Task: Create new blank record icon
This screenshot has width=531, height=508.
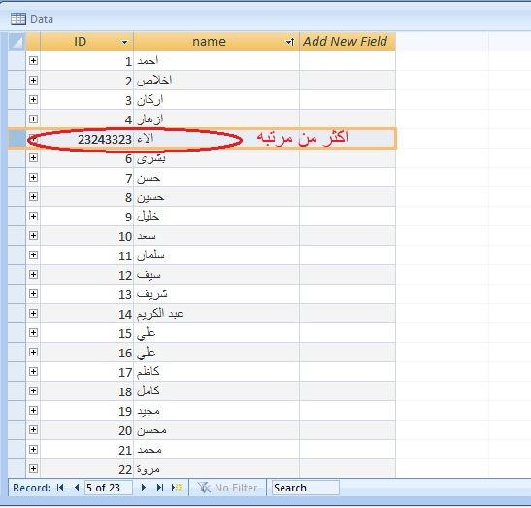Action: point(177,488)
